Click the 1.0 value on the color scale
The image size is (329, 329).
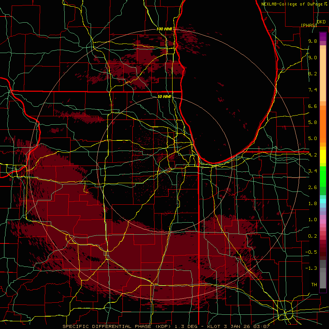pos(313,220)
